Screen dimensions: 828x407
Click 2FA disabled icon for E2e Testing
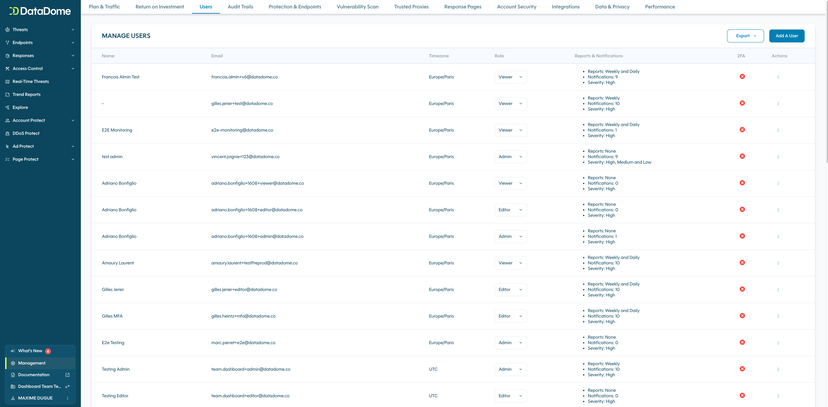tap(742, 342)
